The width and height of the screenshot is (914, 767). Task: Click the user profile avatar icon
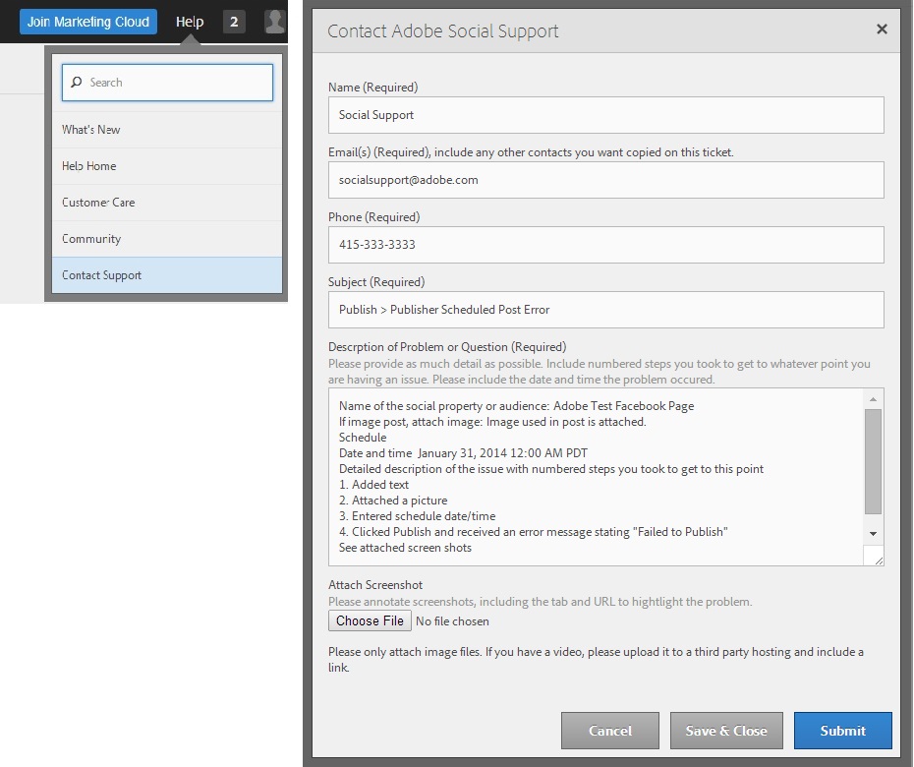click(x=274, y=22)
